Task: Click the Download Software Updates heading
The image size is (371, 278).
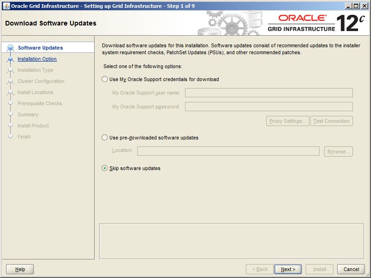Action: click(x=51, y=23)
